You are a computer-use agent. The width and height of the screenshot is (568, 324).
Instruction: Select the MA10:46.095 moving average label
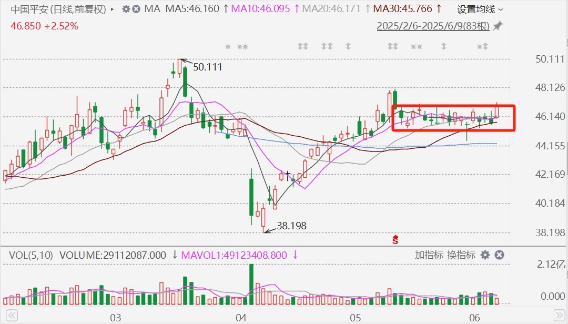(x=260, y=9)
